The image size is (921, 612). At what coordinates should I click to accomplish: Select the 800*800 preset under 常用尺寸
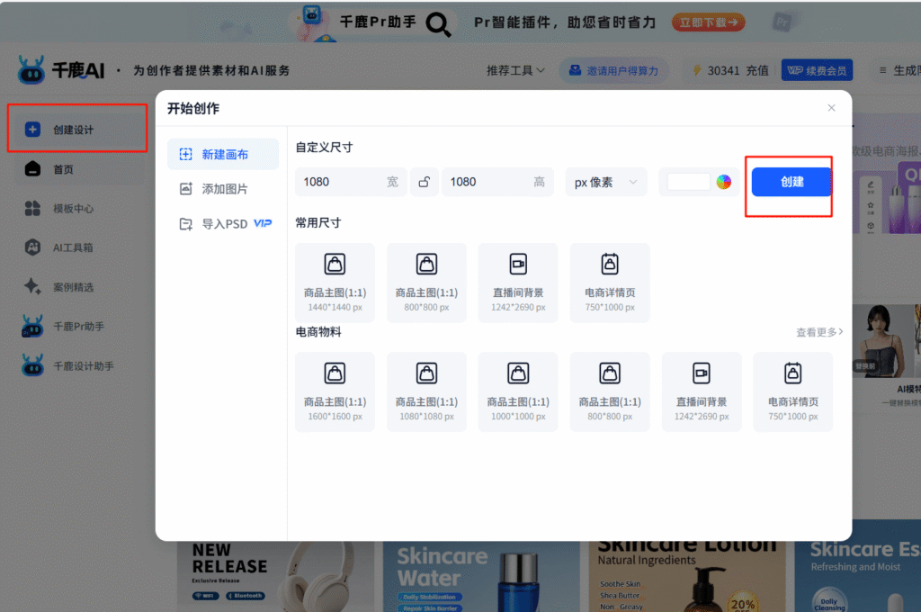(x=426, y=282)
